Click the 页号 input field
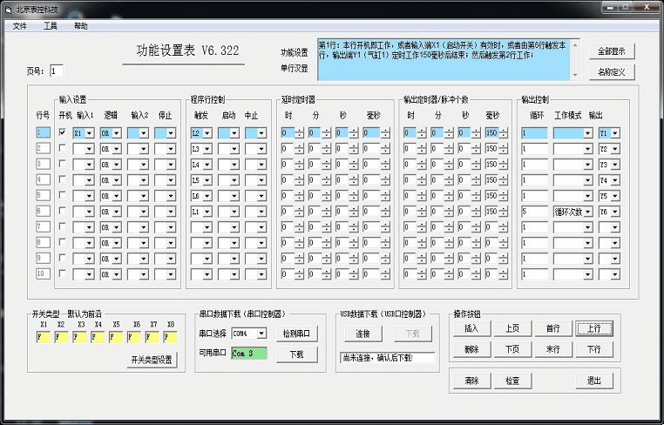Viewport: 664px width, 425px height. (57, 71)
